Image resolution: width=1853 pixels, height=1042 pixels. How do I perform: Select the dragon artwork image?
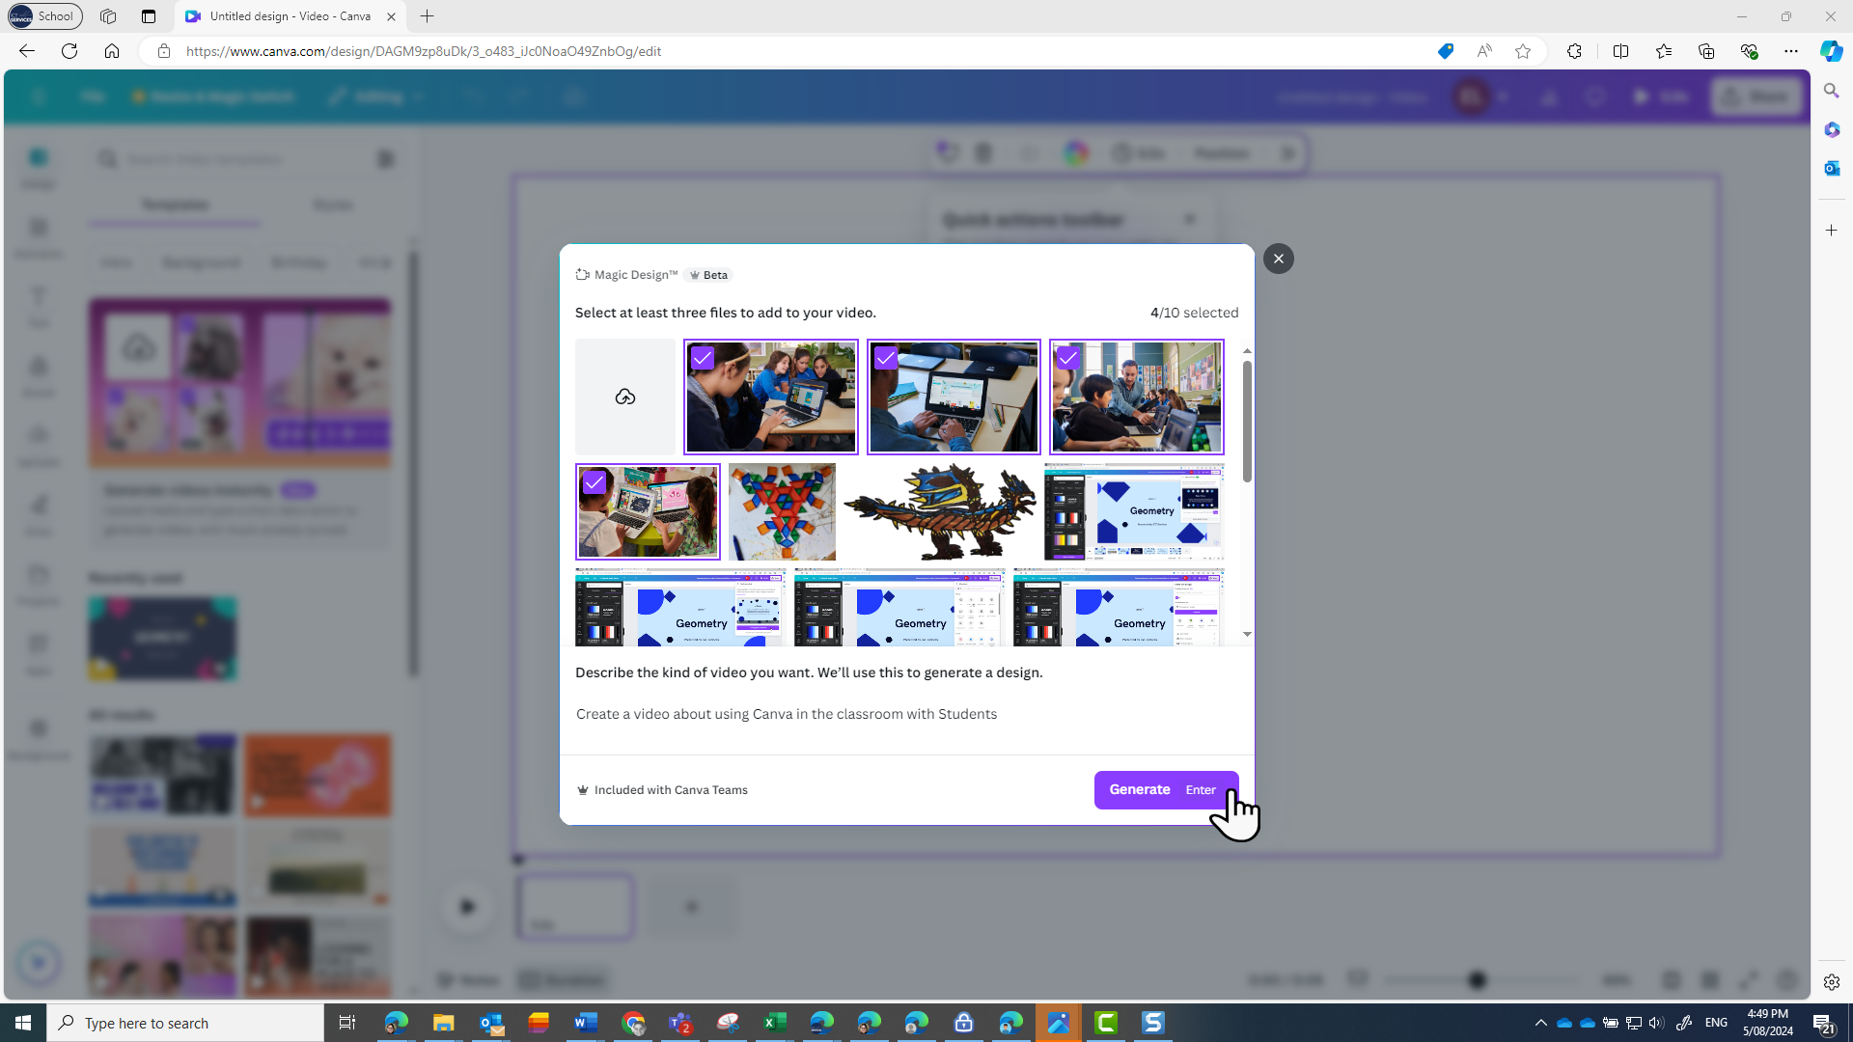tap(940, 511)
